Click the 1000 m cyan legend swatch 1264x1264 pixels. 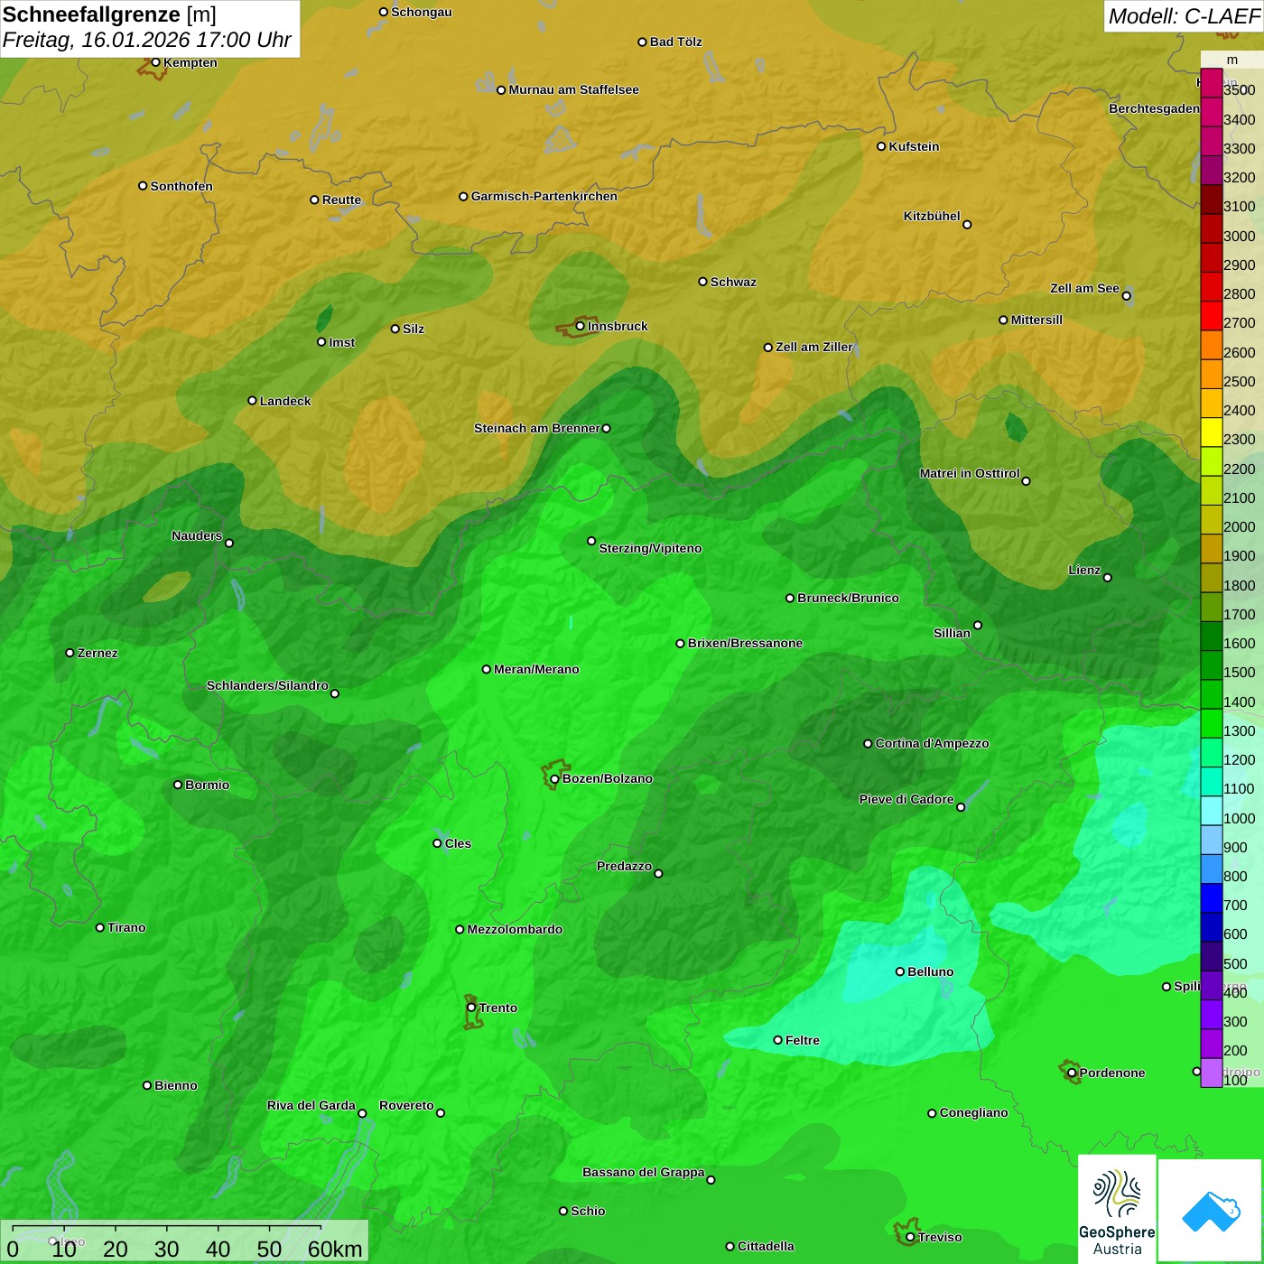click(x=1211, y=811)
